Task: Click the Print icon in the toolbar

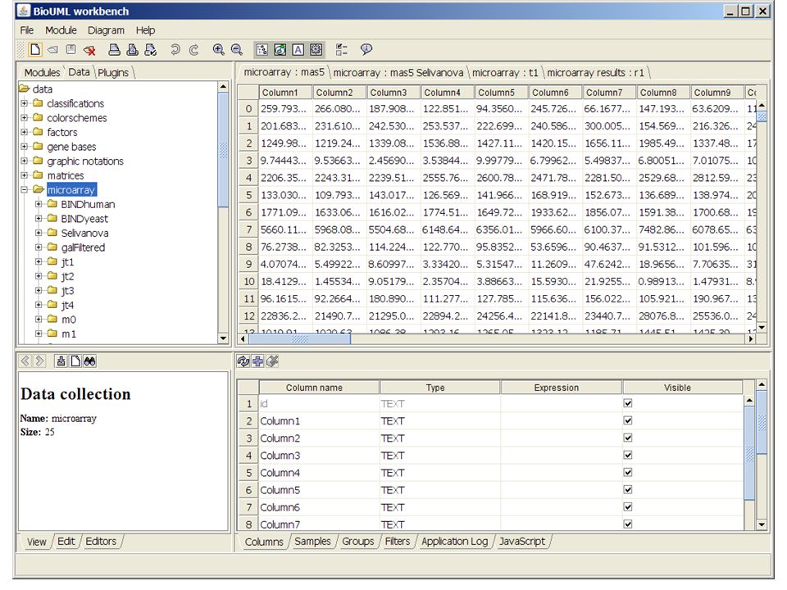Action: [x=115, y=49]
